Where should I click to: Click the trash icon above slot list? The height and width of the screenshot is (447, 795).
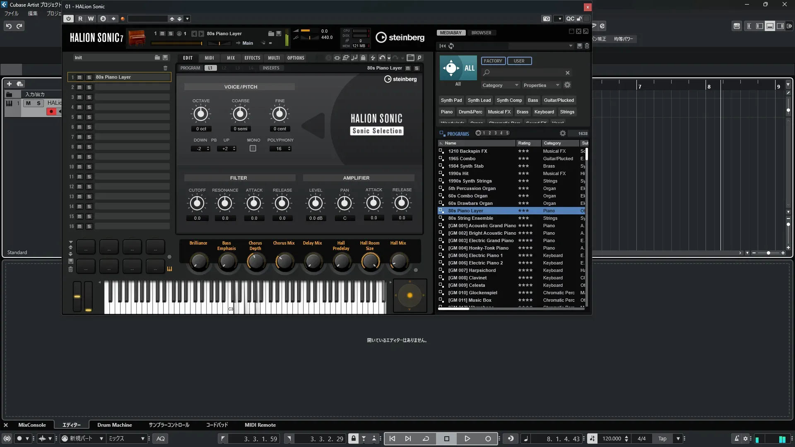tap(165, 68)
